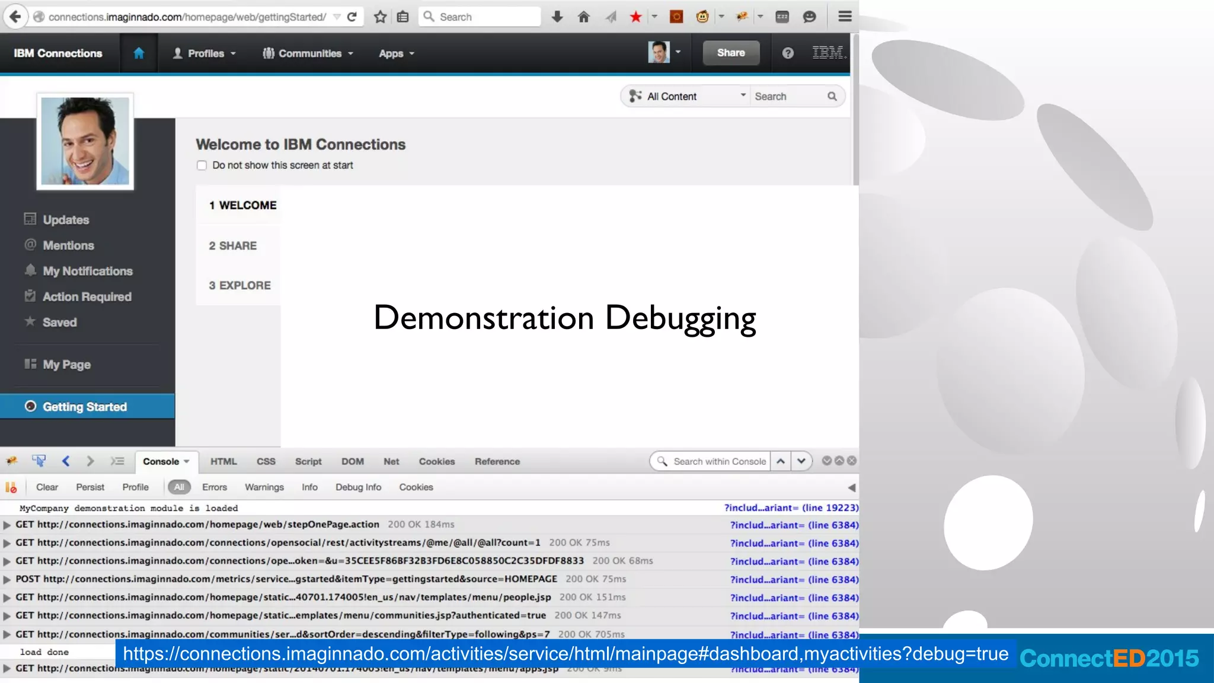The image size is (1214, 683).
Task: Toggle the Info console filter
Action: [x=309, y=487]
